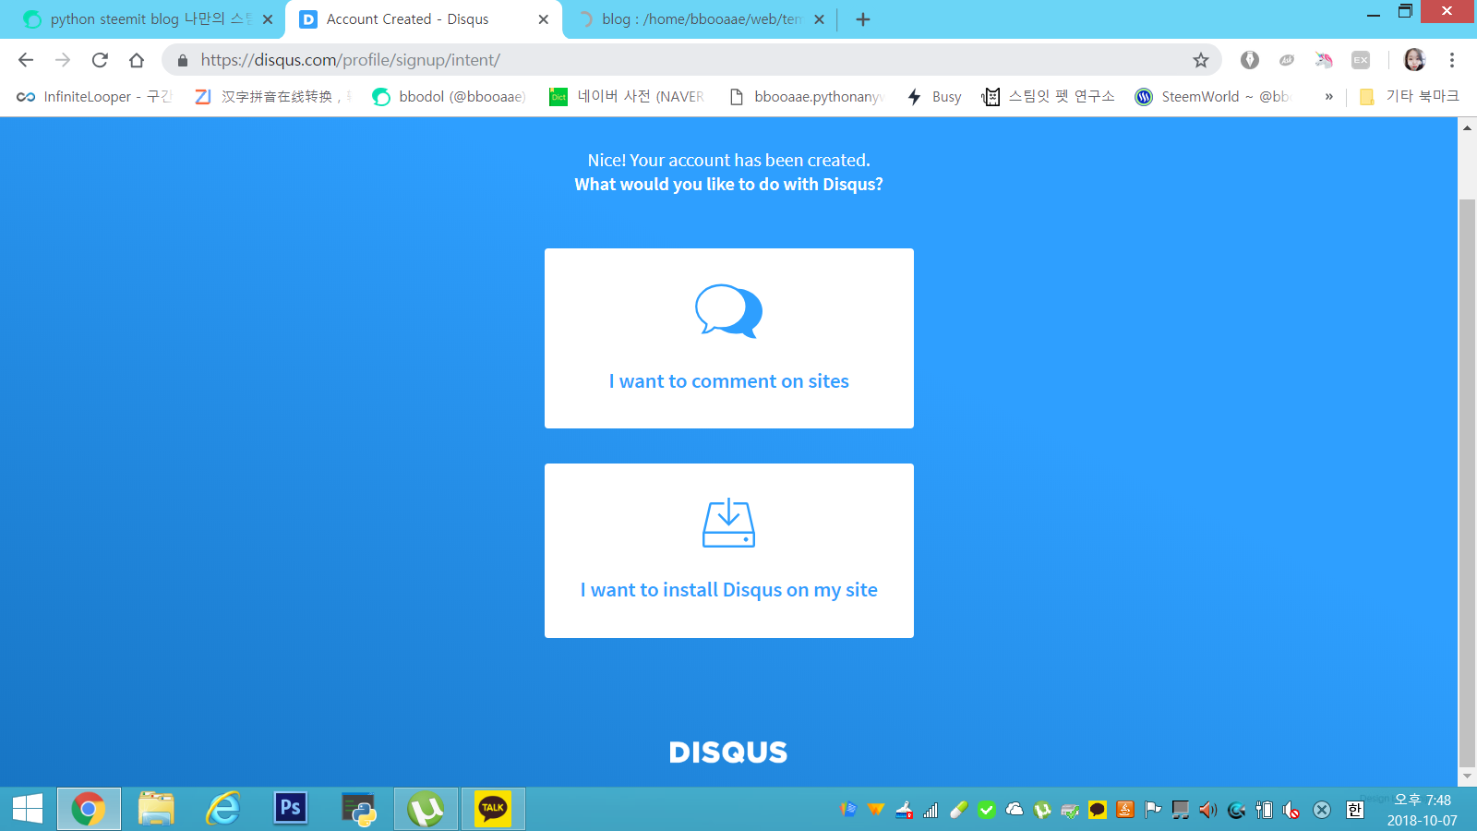Click the volume speaker tray icon
This screenshot has height=831, width=1477.
pyautogui.click(x=1208, y=810)
